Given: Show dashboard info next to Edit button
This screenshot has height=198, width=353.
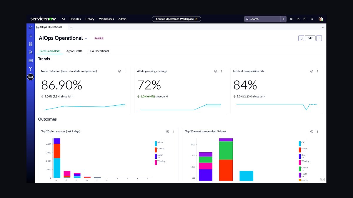Looking at the screenshot, I should pyautogui.click(x=301, y=38).
